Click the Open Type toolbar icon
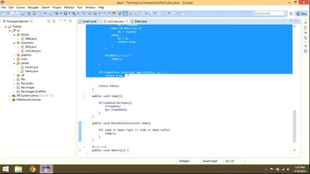This screenshot has height=174, width=310. 105,14
